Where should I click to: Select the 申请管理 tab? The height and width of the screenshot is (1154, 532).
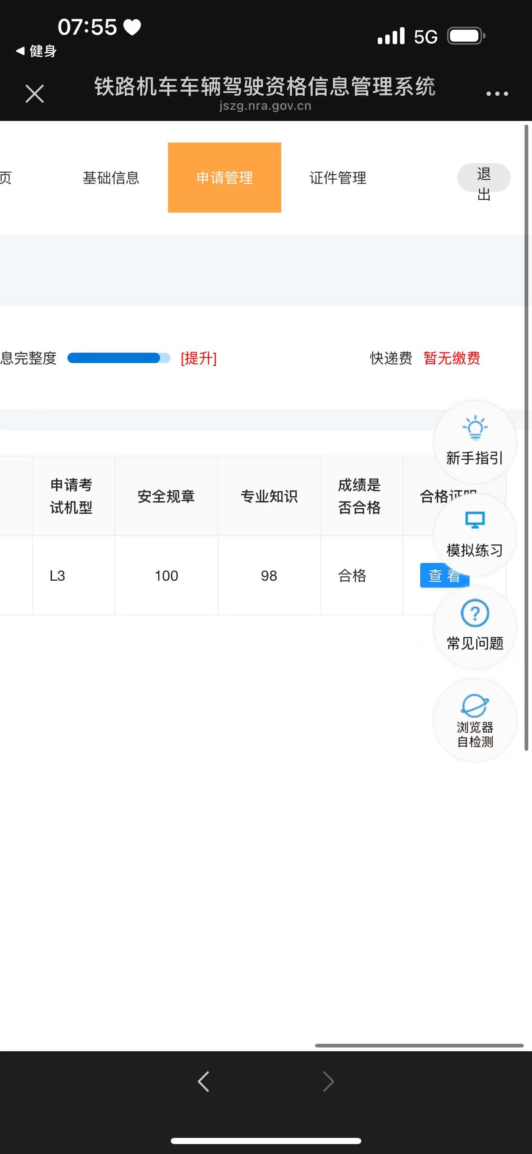[224, 178]
